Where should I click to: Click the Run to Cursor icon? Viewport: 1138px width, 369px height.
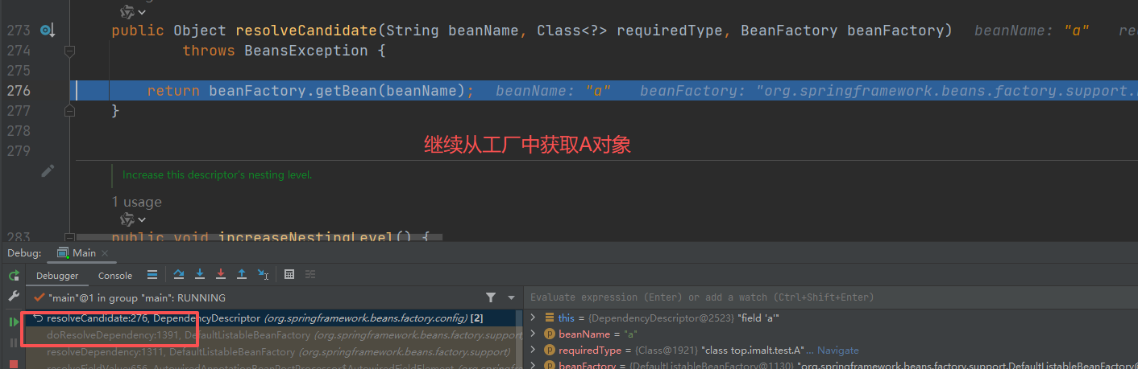pyautogui.click(x=263, y=275)
